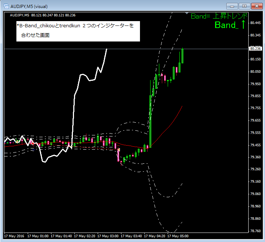Click the 79.160 price scale value
The image size is (265, 242).
coord(256,182)
